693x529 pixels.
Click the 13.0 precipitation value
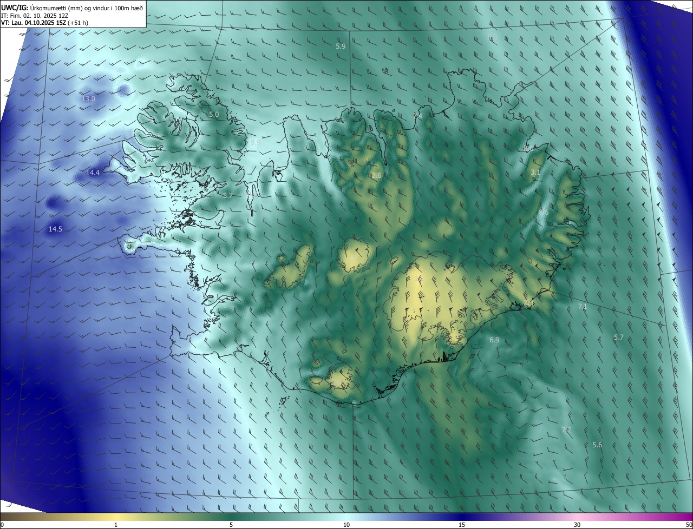(88, 99)
